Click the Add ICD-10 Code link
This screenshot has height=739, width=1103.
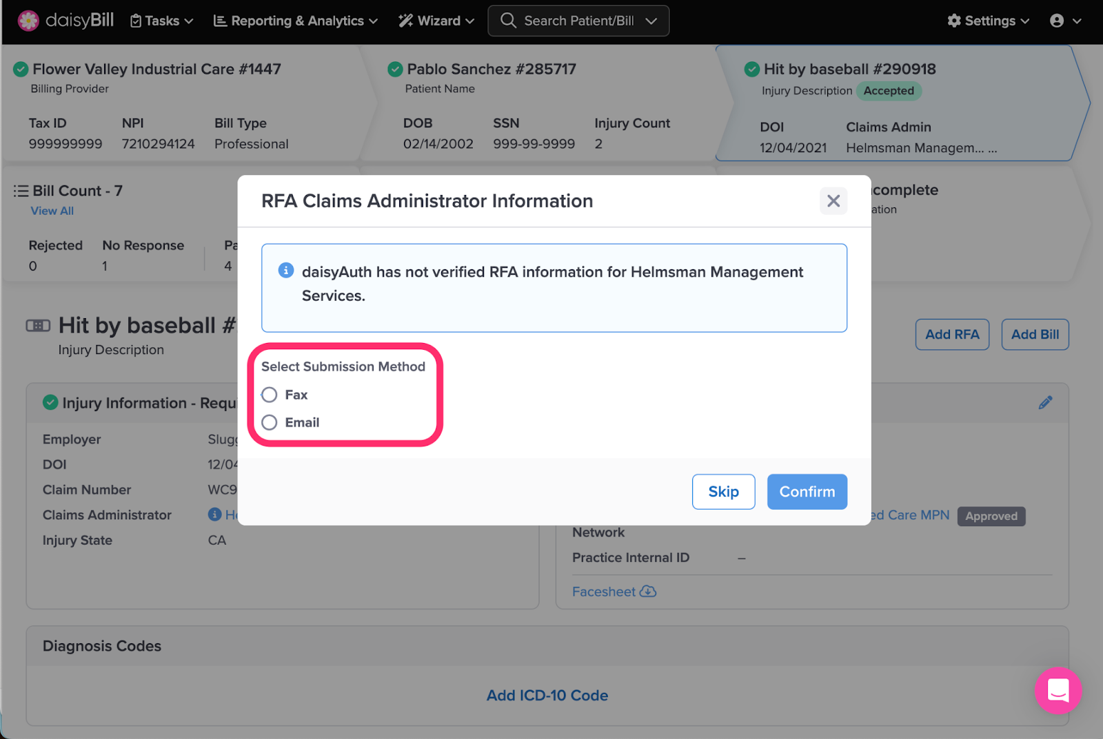pyautogui.click(x=547, y=696)
